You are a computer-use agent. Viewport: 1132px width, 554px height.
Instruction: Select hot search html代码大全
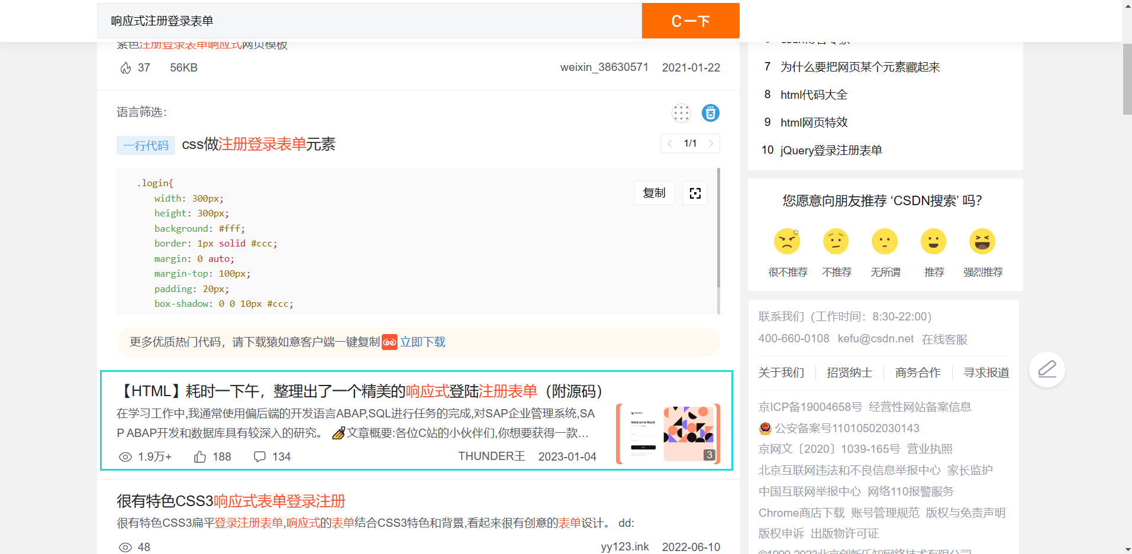pos(814,95)
